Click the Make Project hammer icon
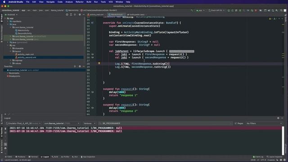 pos(192,10)
